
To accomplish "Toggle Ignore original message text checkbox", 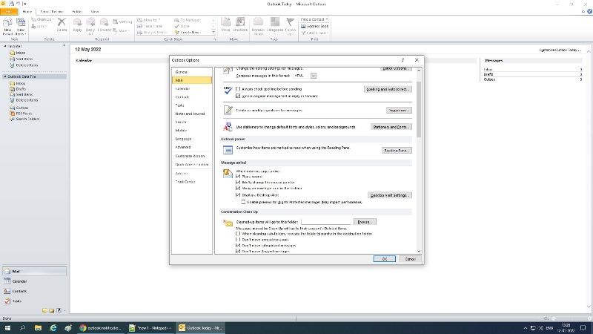I will (x=238, y=96).
